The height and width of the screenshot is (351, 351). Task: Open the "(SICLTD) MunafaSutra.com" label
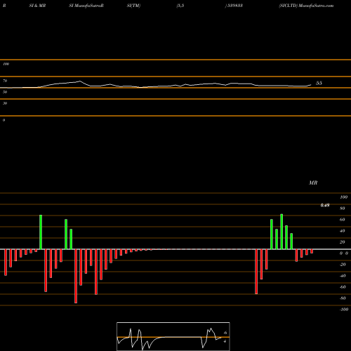306,6
